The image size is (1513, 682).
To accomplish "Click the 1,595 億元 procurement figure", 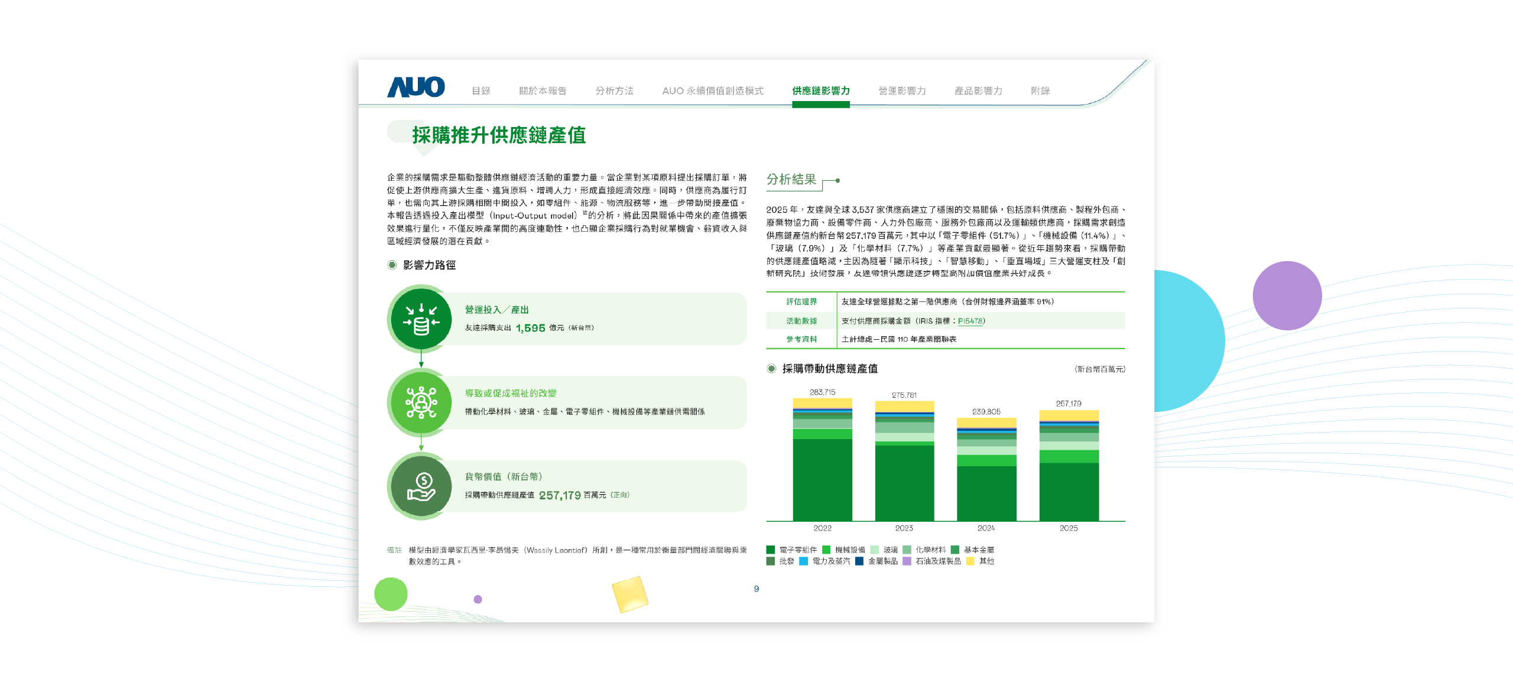I will (x=540, y=328).
